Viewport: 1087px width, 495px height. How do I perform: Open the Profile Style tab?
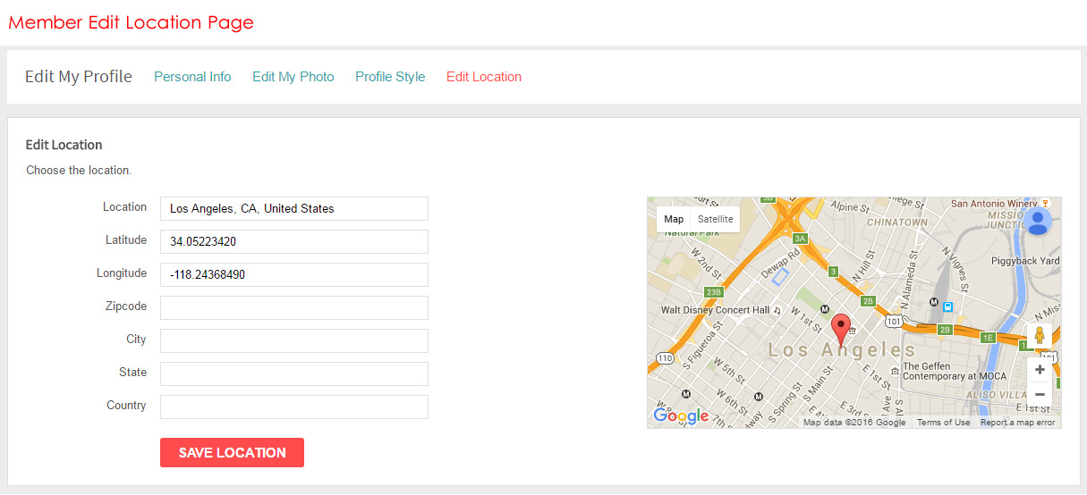[x=390, y=77]
